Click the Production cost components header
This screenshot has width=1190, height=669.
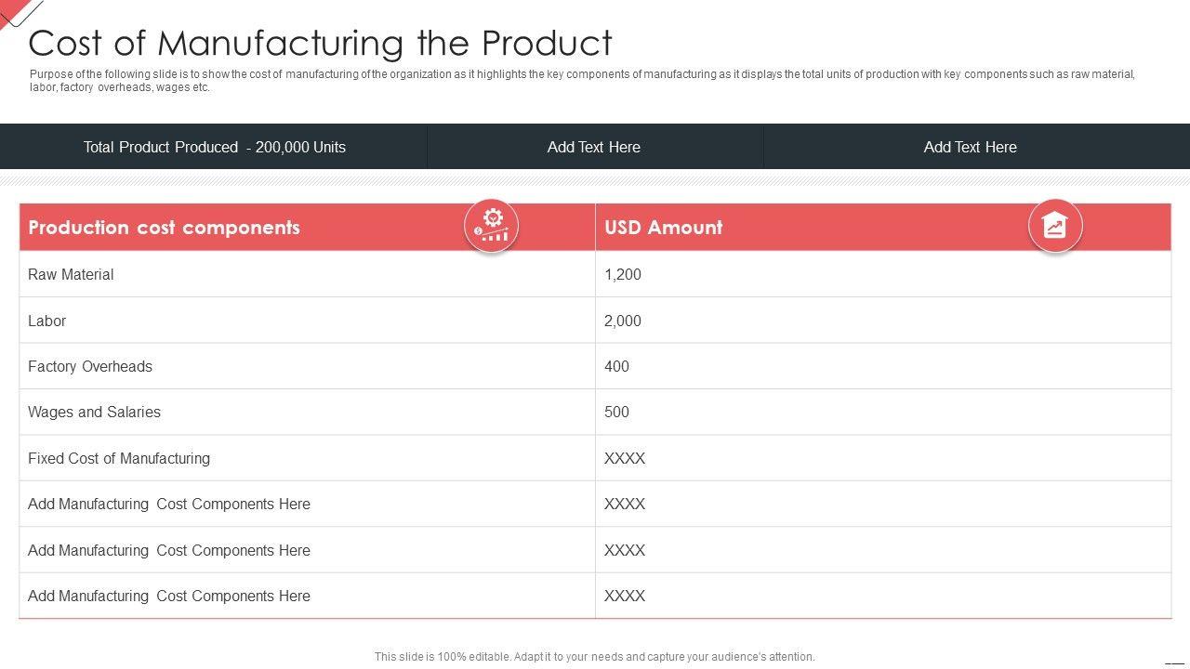(x=164, y=228)
